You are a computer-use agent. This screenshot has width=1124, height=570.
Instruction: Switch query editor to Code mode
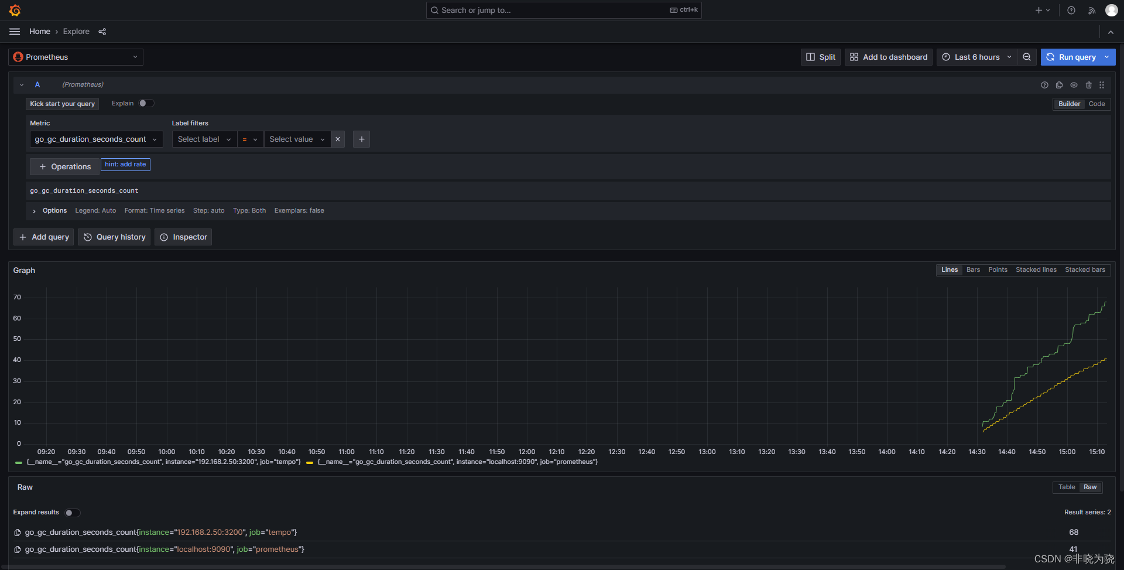tap(1096, 104)
